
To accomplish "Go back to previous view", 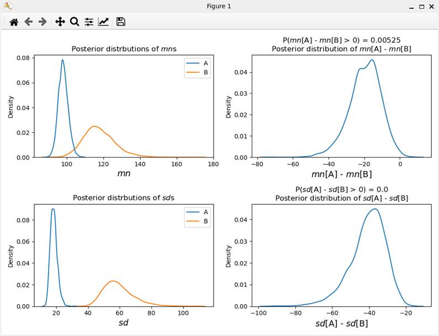I will coord(28,22).
